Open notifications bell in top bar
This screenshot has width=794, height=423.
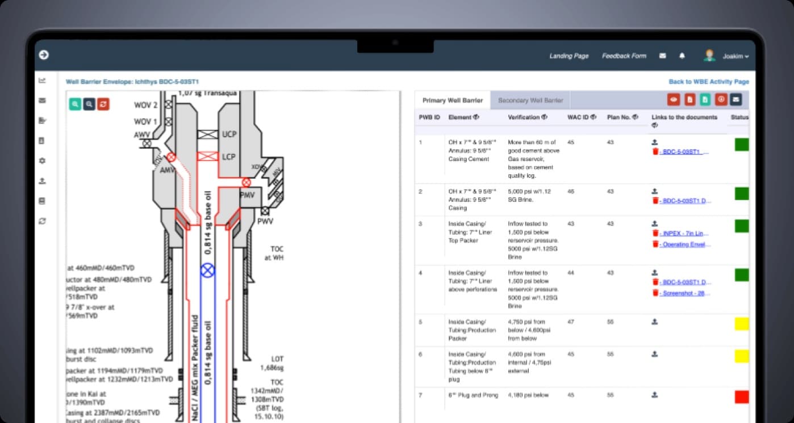(682, 56)
